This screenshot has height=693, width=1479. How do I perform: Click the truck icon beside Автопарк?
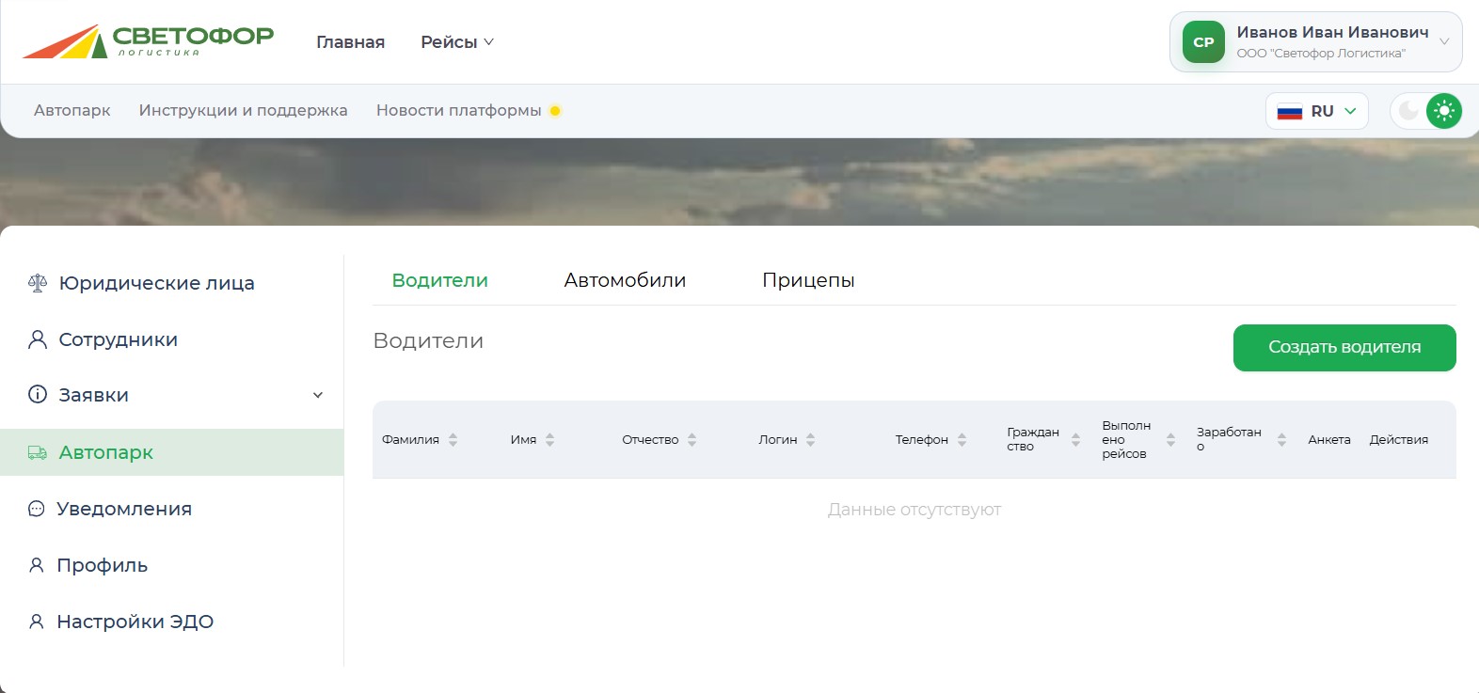[x=38, y=452]
